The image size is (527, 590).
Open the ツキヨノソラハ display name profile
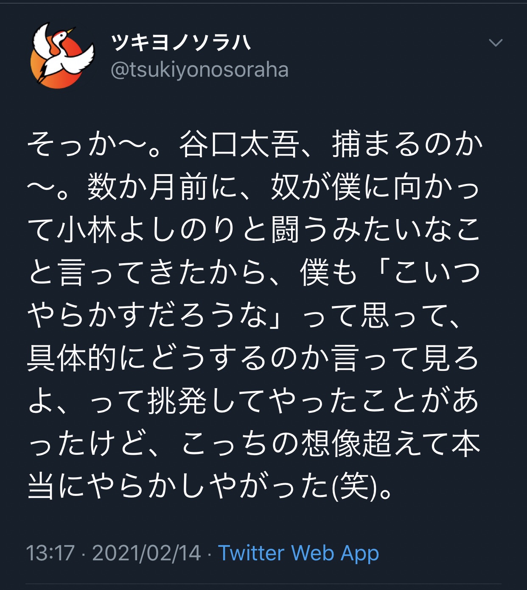181,43
